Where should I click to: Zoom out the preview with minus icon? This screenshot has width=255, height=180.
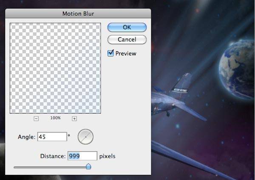click(36, 119)
